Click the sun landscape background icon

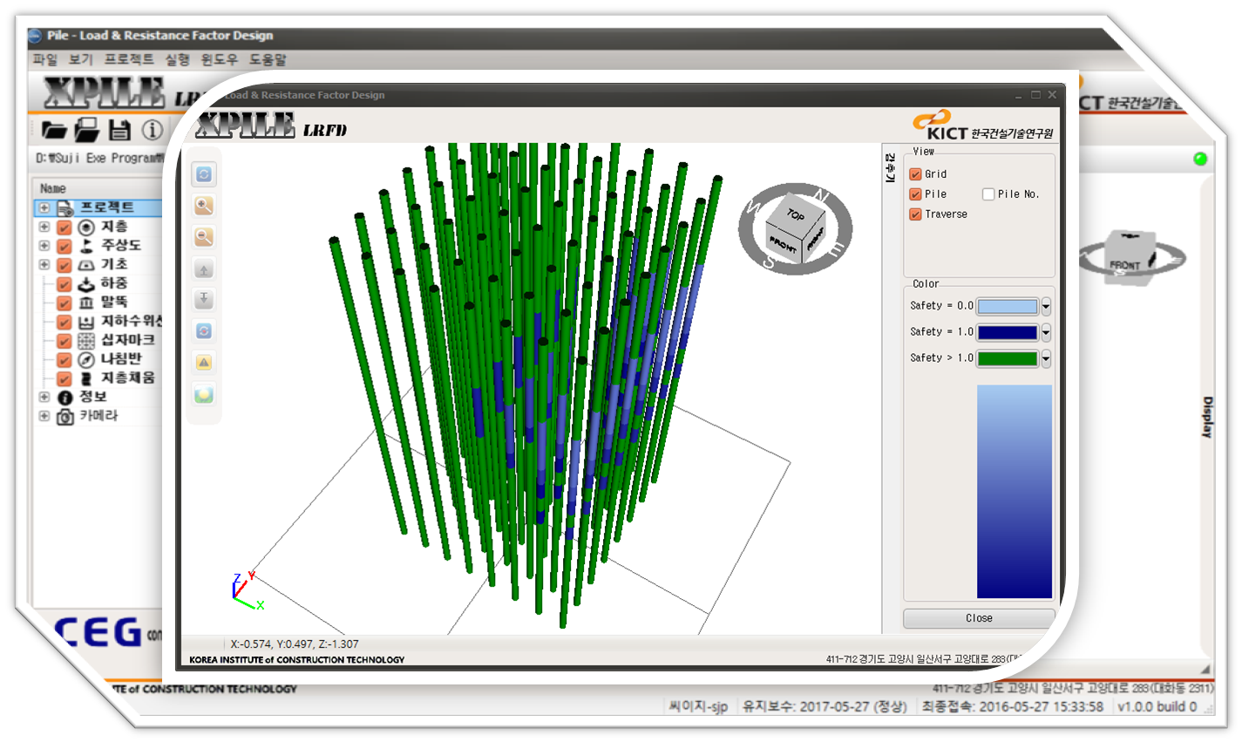204,395
